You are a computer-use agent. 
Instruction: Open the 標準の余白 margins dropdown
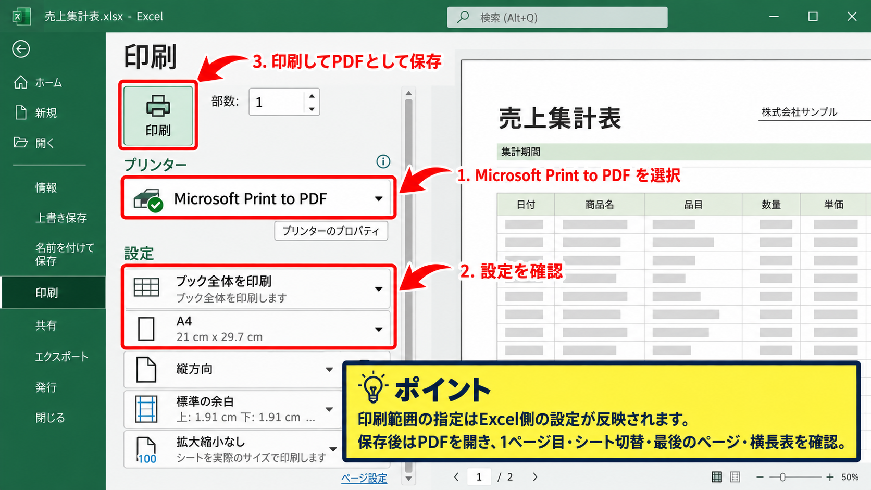click(232, 409)
